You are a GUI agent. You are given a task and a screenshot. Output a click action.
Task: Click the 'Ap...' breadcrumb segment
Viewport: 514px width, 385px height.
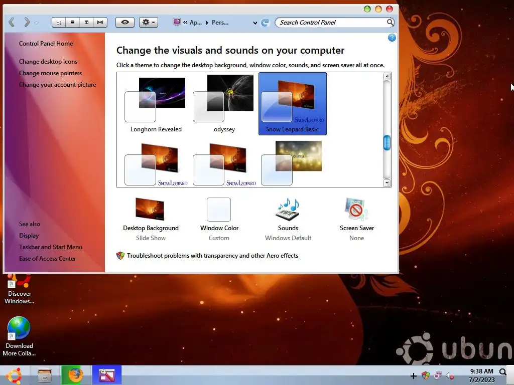[196, 23]
